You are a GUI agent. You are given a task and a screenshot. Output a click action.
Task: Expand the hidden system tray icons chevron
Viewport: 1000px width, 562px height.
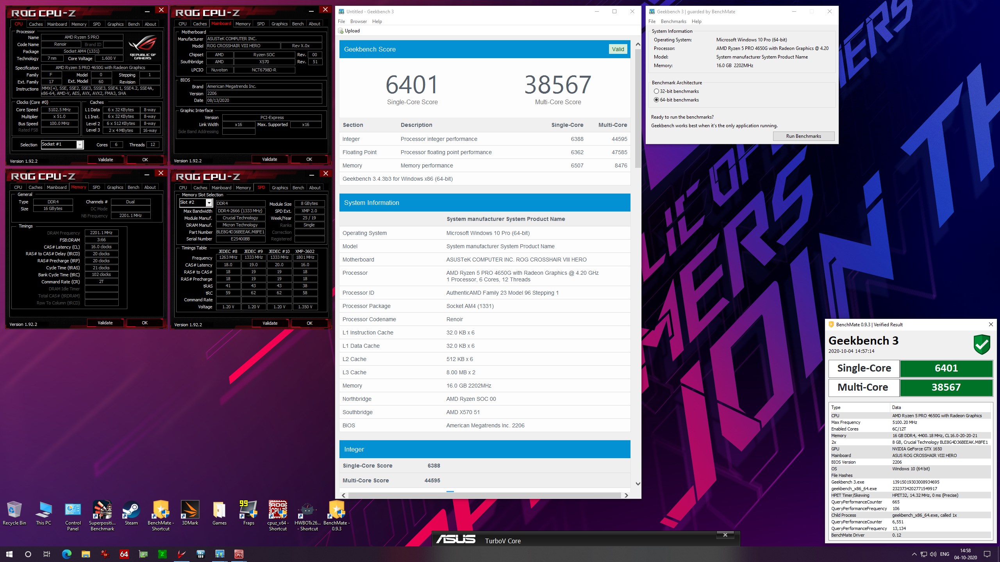pyautogui.click(x=914, y=554)
